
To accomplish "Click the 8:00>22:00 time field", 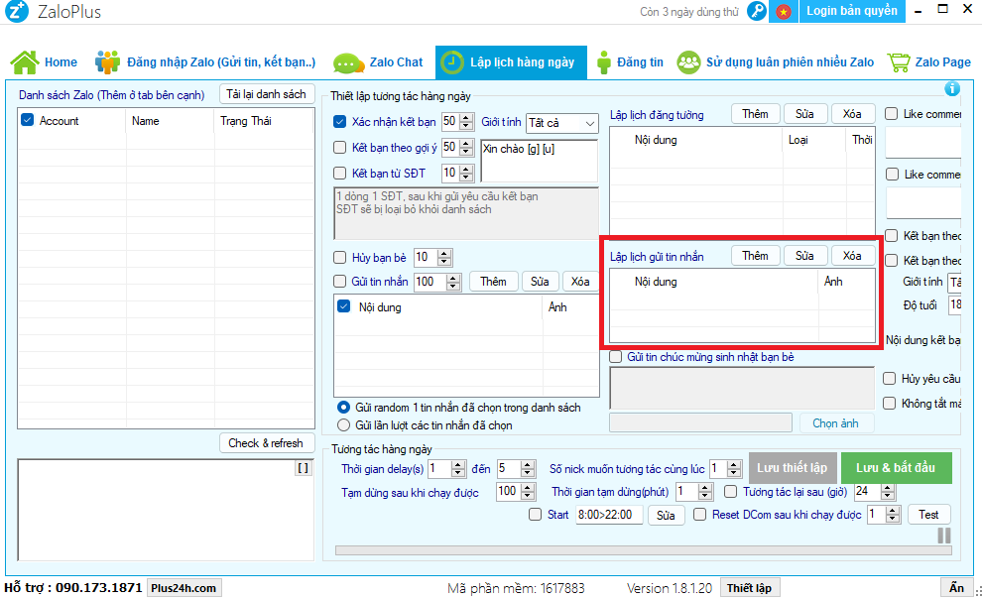I will [x=609, y=515].
